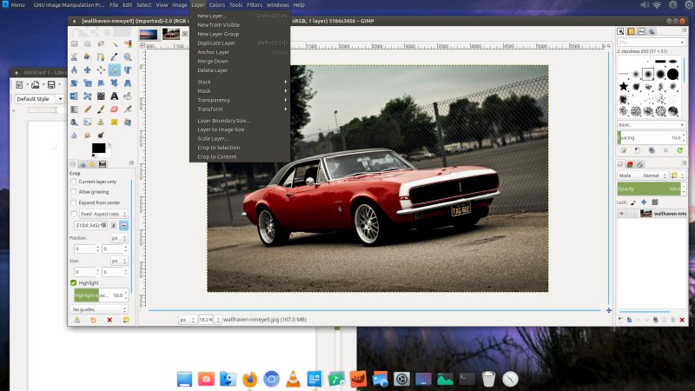Select the Eraser tool
The image size is (695, 391).
114,109
